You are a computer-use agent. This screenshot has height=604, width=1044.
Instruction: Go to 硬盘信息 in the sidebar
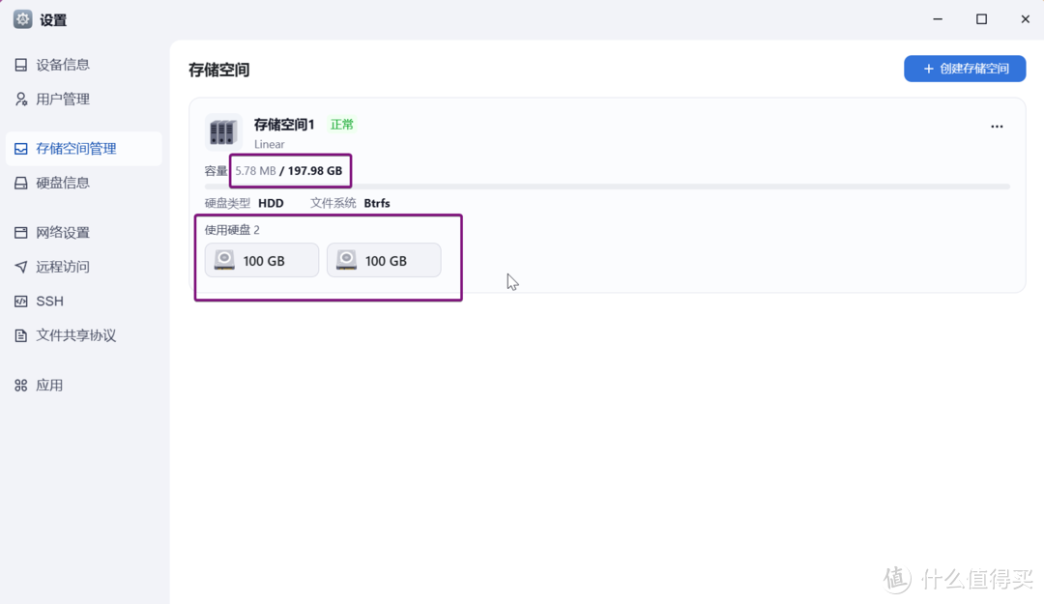click(x=84, y=183)
